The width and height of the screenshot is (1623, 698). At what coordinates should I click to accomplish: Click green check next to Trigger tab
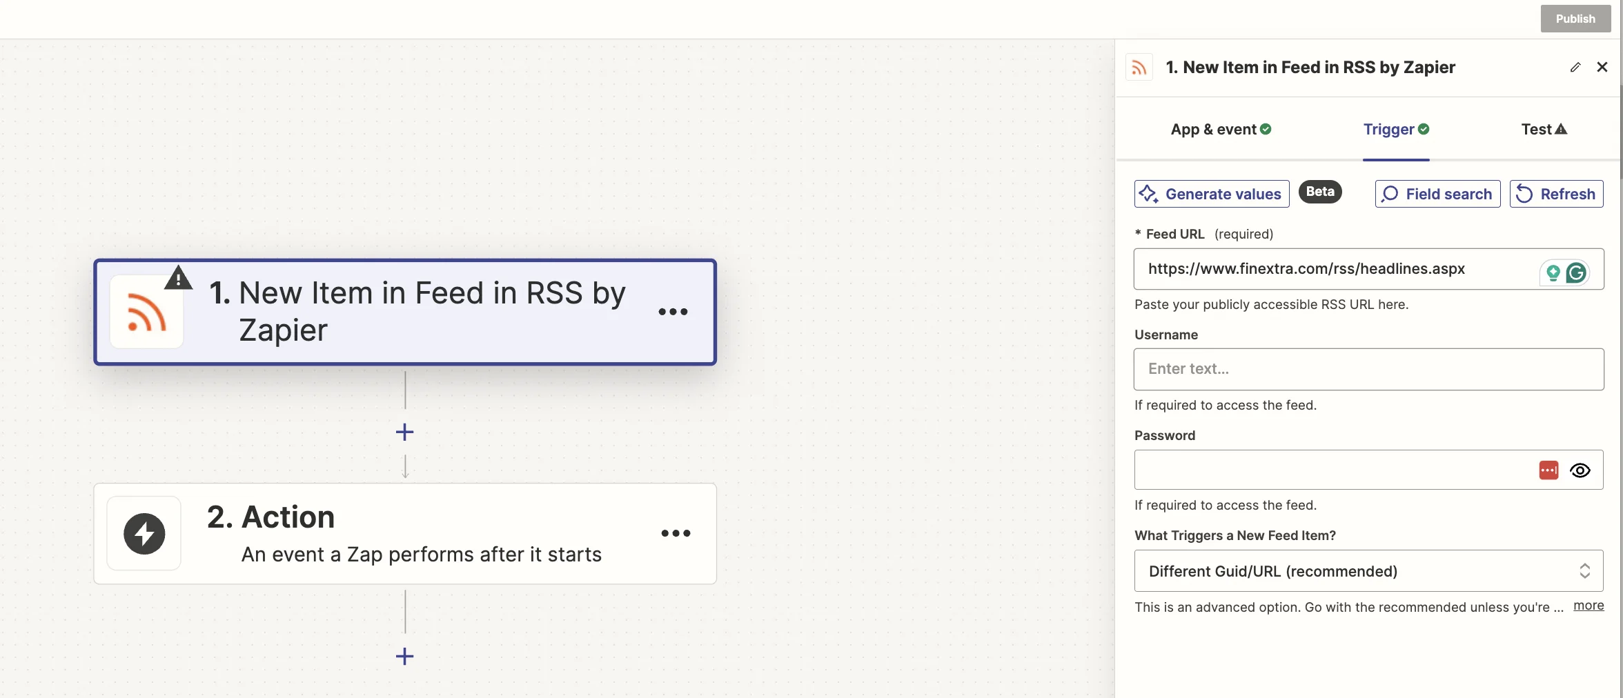point(1424,129)
